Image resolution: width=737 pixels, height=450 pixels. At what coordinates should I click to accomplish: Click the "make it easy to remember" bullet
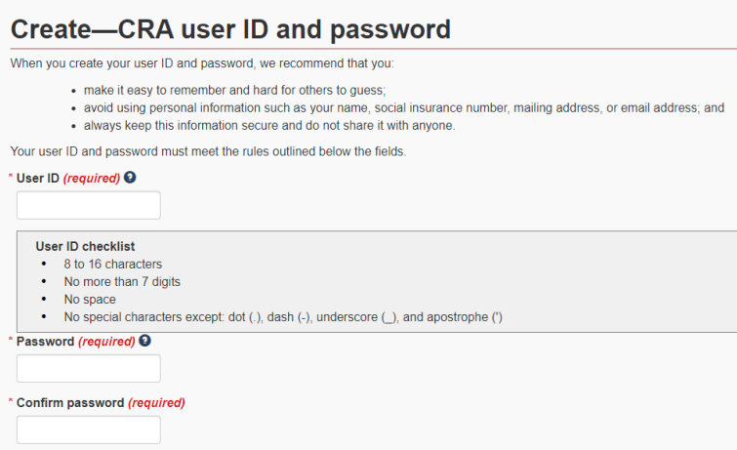click(x=222, y=90)
